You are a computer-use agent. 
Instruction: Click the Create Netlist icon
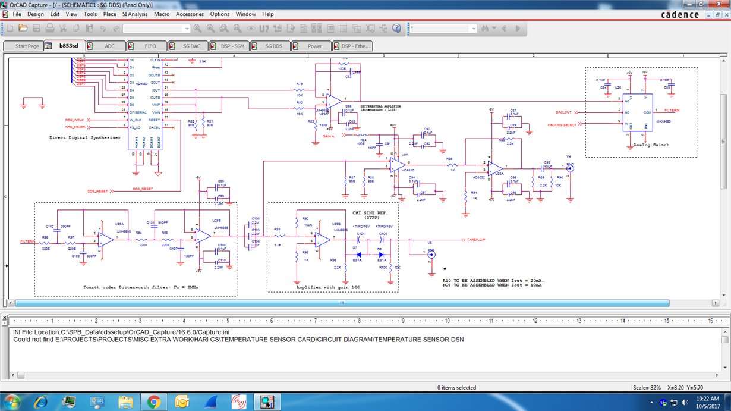[x=304, y=28]
